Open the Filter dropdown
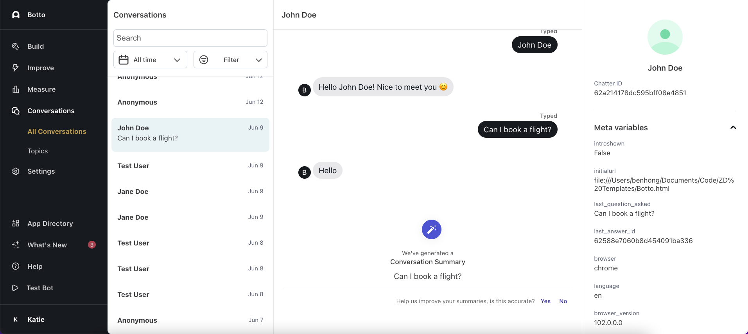Viewport: 748px width, 334px height. pyautogui.click(x=230, y=60)
